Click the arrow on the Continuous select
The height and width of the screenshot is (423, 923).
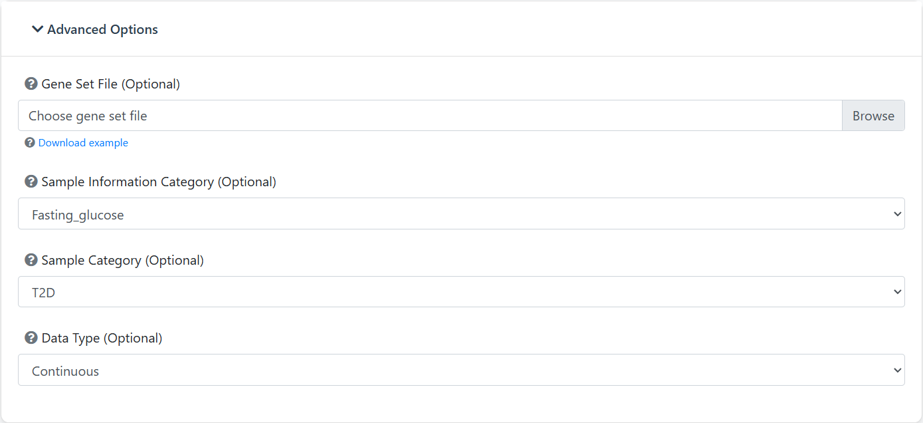pos(898,370)
